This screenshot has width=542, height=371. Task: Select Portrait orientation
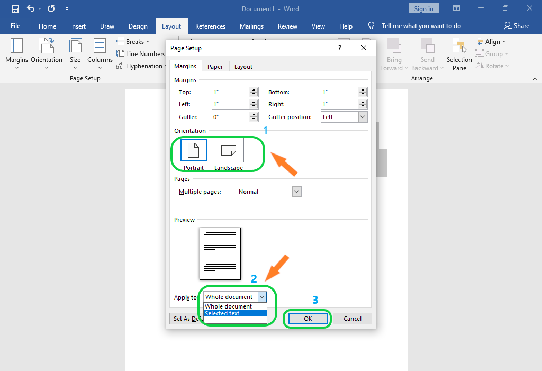[x=193, y=150]
